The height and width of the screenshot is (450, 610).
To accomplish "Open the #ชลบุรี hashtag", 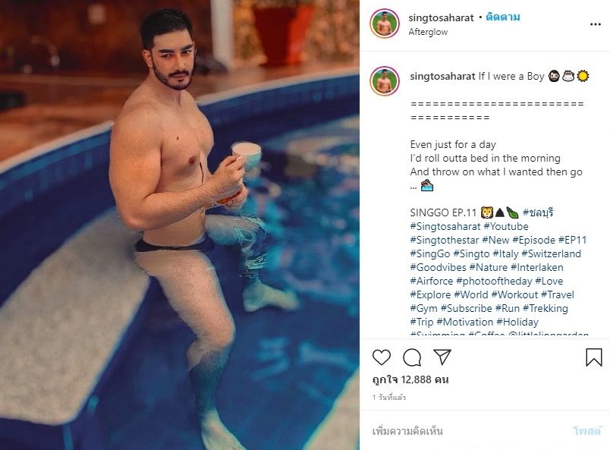I will [538, 212].
